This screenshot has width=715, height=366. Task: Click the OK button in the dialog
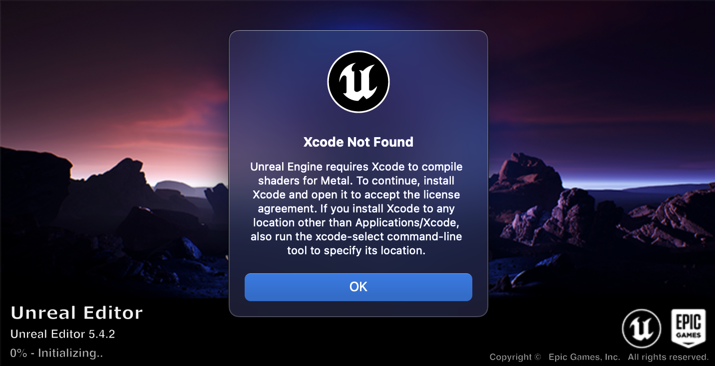(x=358, y=287)
